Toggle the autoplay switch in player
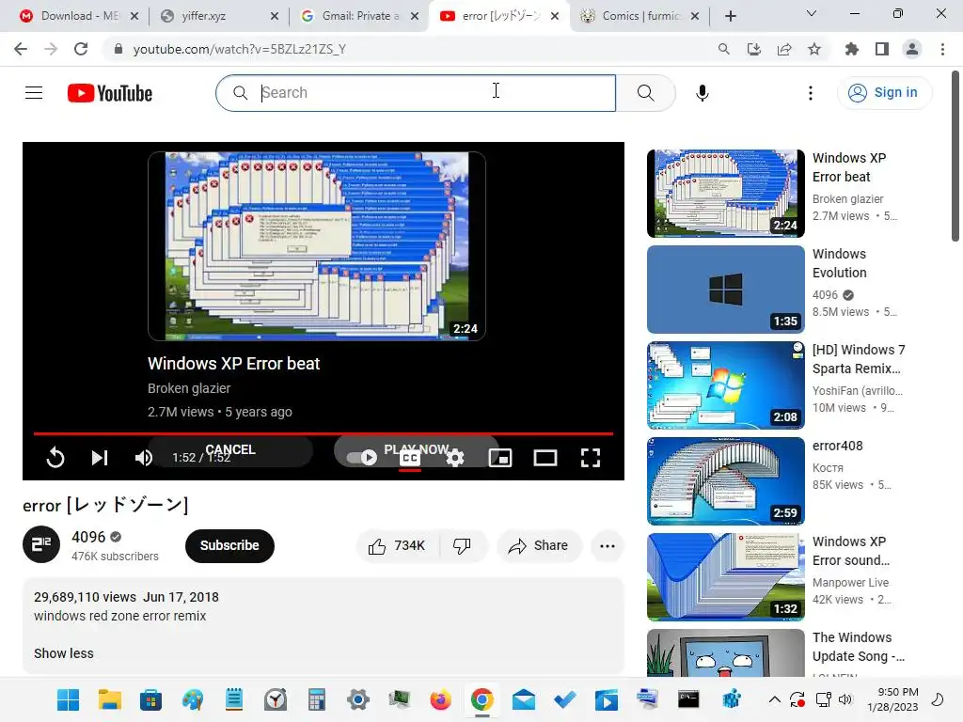Image resolution: width=963 pixels, height=722 pixels. tap(362, 458)
